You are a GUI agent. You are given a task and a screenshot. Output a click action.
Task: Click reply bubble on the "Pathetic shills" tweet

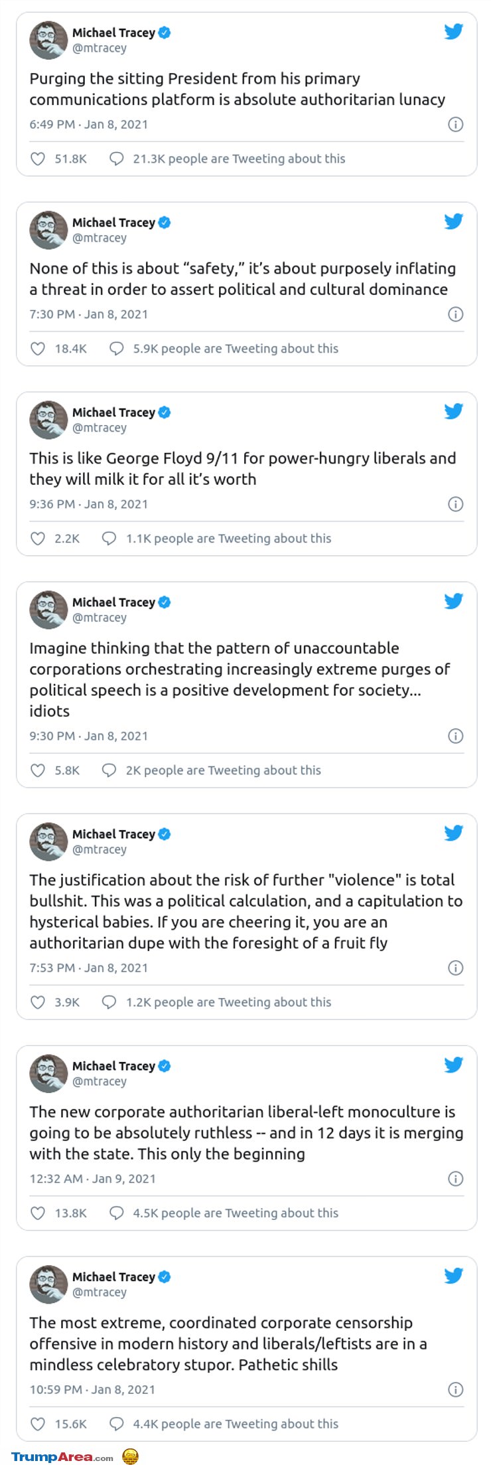point(117,1424)
